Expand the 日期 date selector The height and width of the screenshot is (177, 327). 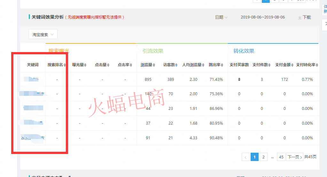(x=221, y=17)
